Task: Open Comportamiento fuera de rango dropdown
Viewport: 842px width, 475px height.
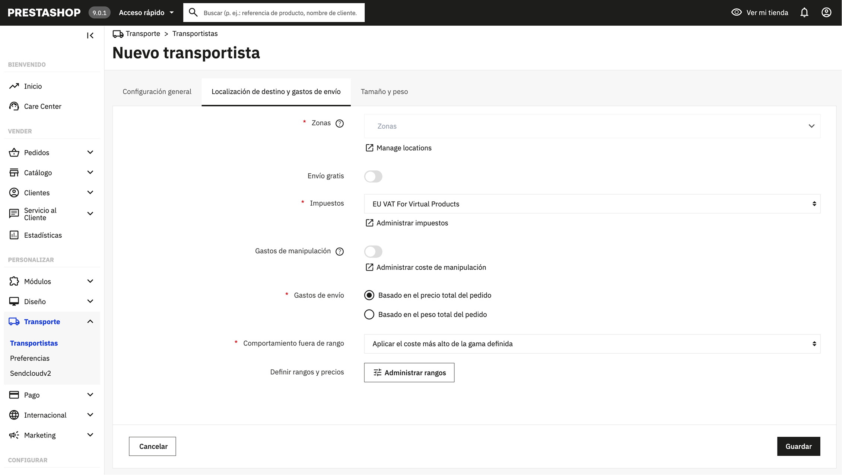Action: click(x=592, y=344)
